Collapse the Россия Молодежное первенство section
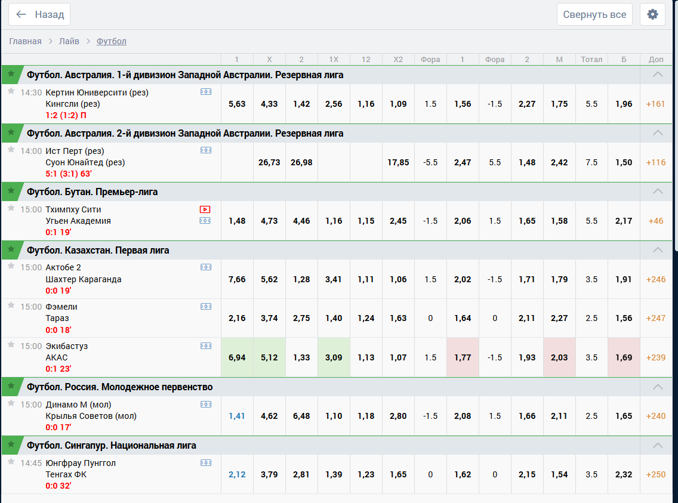678x503 pixels. (658, 386)
